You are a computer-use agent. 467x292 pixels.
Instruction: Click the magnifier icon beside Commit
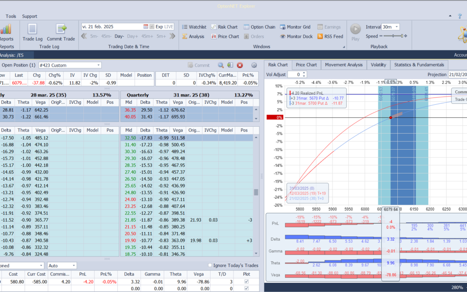pyautogui.click(x=221, y=65)
